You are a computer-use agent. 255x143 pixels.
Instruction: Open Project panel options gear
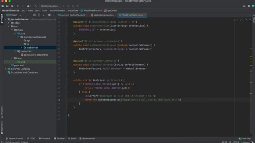click(x=49, y=15)
